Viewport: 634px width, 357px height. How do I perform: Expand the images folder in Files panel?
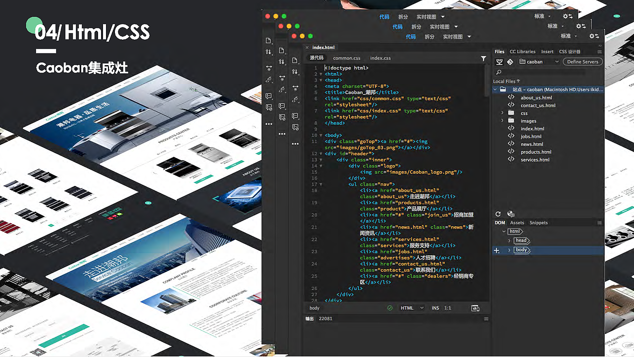[x=502, y=121]
